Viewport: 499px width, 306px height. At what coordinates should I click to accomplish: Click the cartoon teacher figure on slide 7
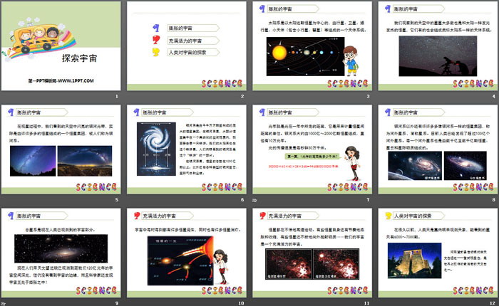pyautogui.click(x=354, y=163)
